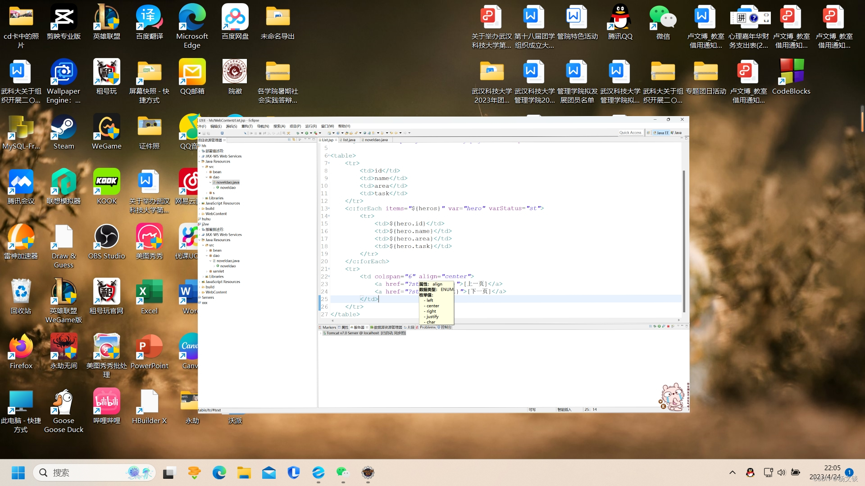Click in the Quick Access field
The width and height of the screenshot is (865, 486).
click(x=630, y=133)
